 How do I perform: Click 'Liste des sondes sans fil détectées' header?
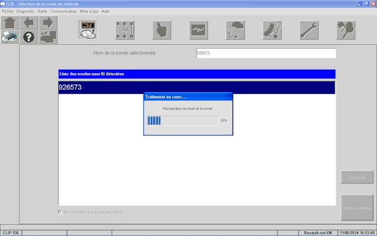coord(197,74)
